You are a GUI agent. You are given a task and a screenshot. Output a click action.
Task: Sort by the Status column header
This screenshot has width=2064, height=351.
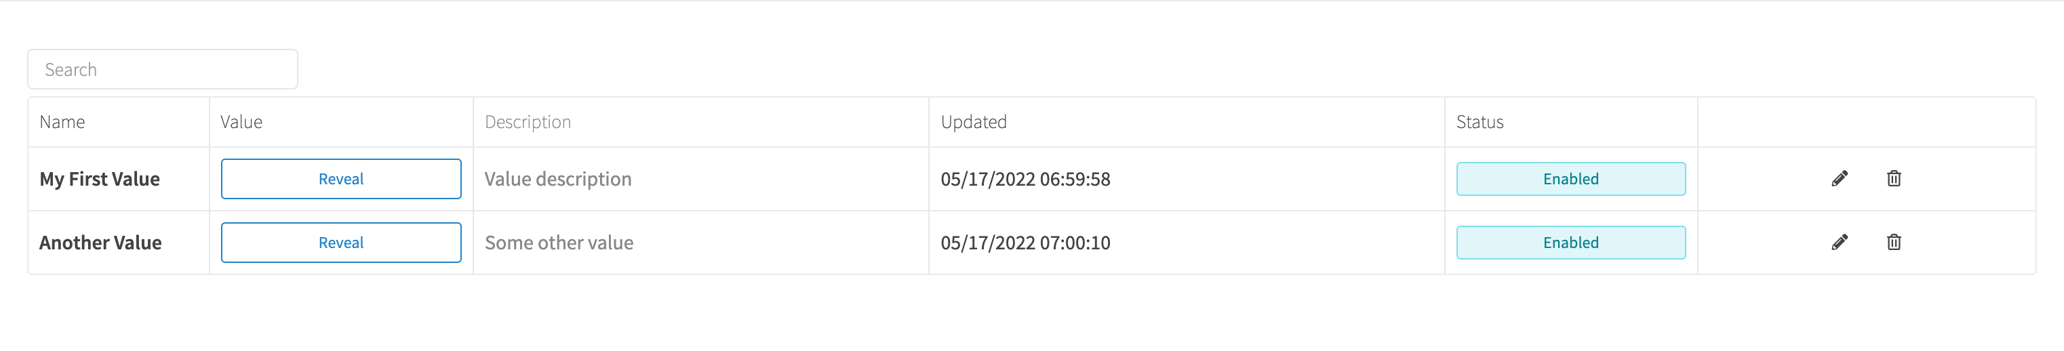click(1480, 122)
